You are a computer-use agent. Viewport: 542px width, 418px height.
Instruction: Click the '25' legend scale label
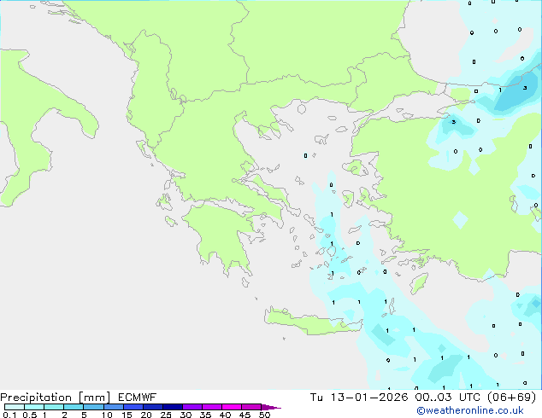click(166, 415)
